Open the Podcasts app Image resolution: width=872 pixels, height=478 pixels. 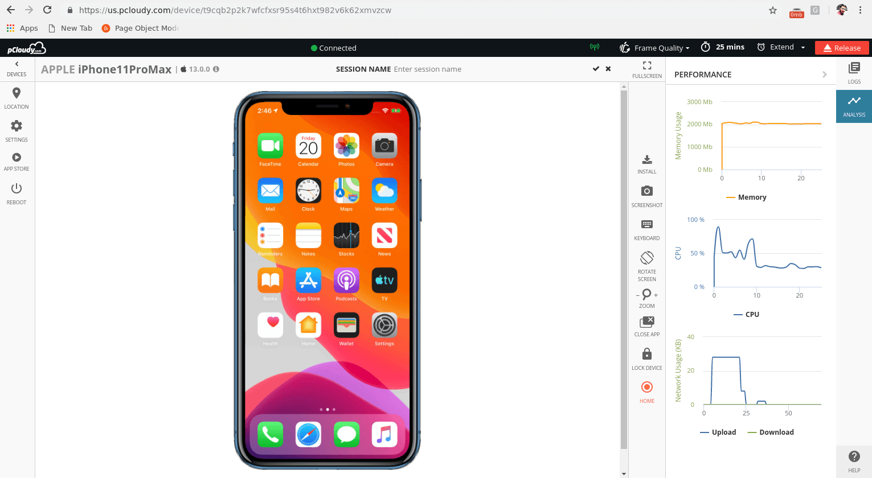pos(346,281)
